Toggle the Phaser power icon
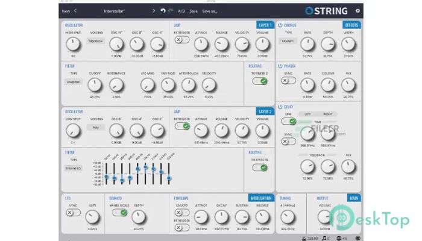Viewport: 422px width, 241px height. point(280,66)
